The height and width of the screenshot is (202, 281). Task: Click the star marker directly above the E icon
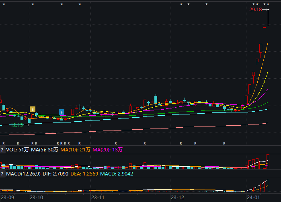coord(33,4)
